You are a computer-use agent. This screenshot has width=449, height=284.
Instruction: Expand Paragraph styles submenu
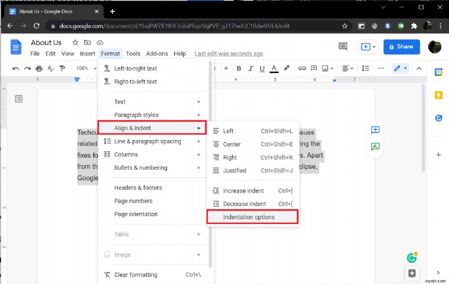(152, 115)
